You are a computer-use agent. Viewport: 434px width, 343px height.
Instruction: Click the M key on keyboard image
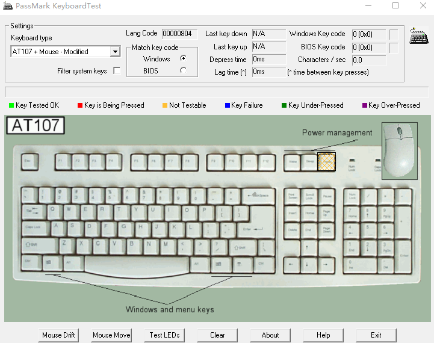pyautogui.click(x=167, y=246)
